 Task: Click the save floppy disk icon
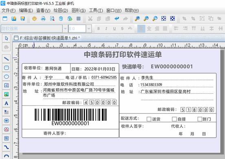click(x=23, y=18)
